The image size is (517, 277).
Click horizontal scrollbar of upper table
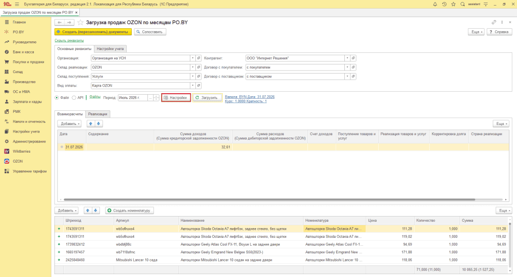(270, 199)
